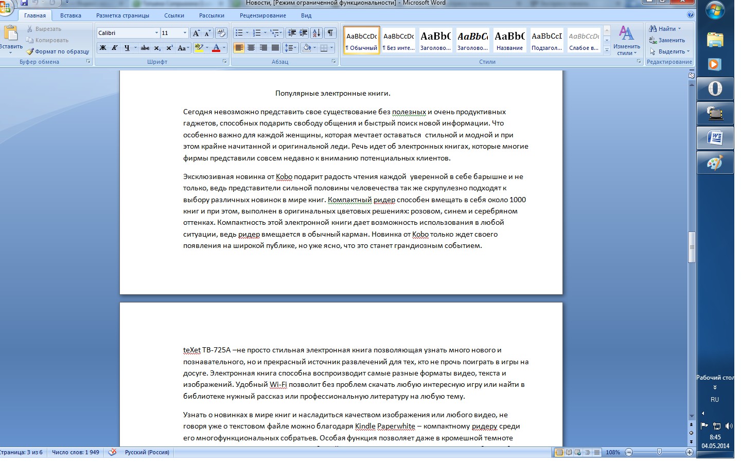Open the Рассылки (Mailings) tab

pyautogui.click(x=212, y=15)
